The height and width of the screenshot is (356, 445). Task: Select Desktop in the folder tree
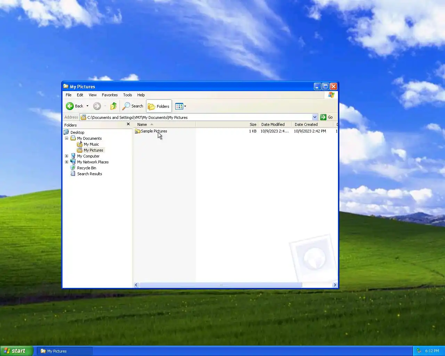(77, 132)
